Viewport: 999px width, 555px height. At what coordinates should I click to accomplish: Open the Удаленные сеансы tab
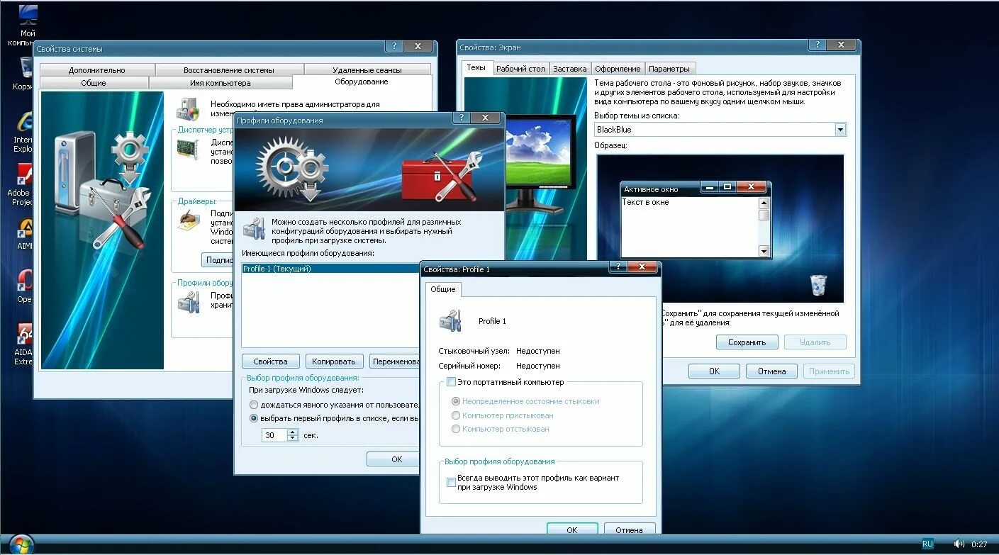pos(367,70)
